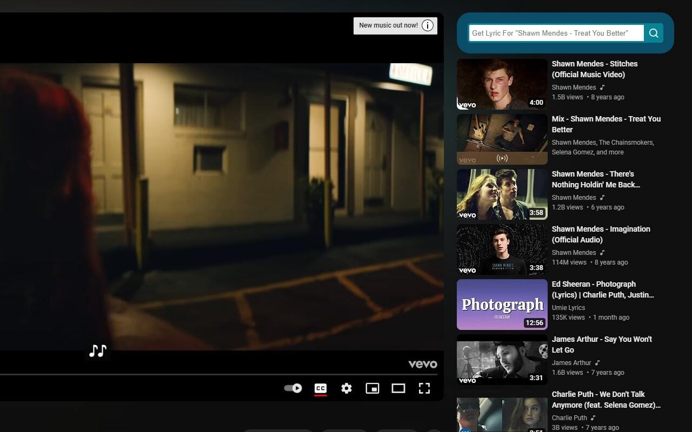
Task: Focus the Get Lyric search field
Action: click(556, 33)
